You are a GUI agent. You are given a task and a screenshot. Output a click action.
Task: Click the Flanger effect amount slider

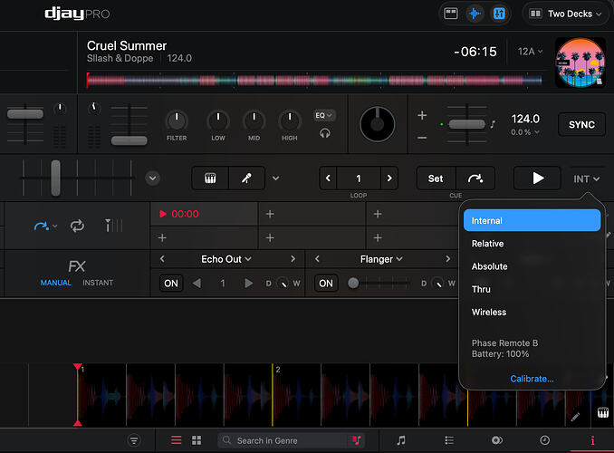[x=379, y=283]
